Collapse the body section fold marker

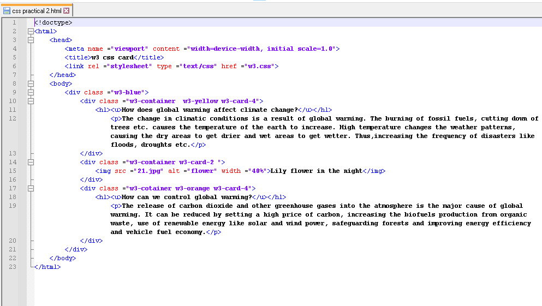coord(31,83)
